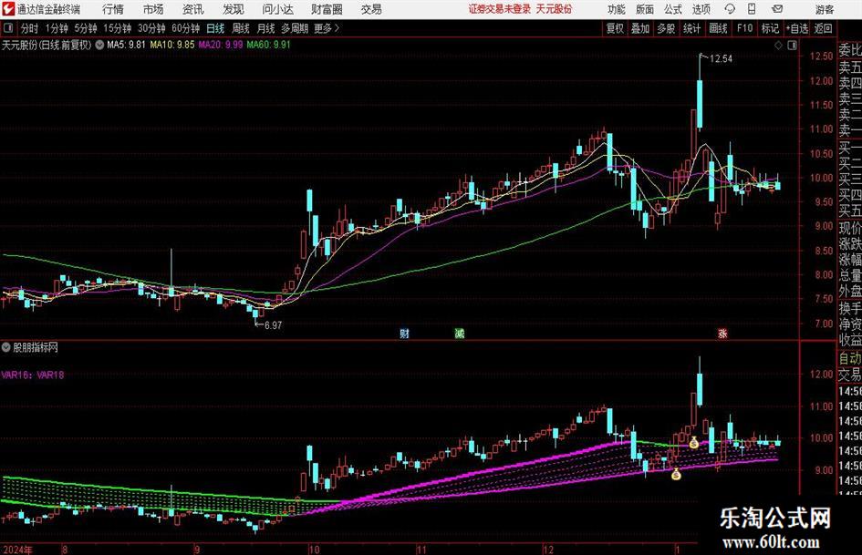Open the mobile phone icon in top bar

752,9
